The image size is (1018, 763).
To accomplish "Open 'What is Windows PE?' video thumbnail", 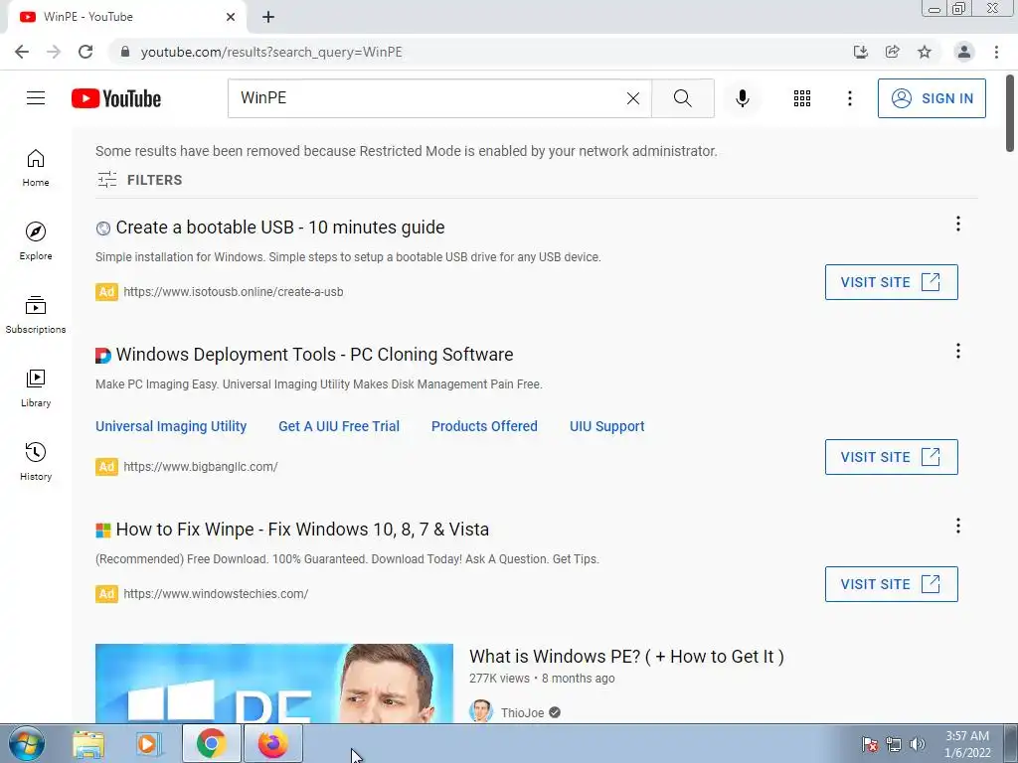I will (x=274, y=684).
